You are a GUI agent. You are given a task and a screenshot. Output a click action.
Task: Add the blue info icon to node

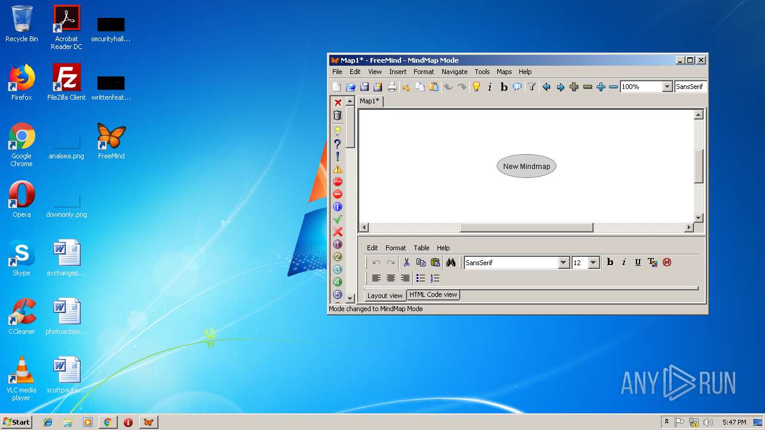[338, 207]
